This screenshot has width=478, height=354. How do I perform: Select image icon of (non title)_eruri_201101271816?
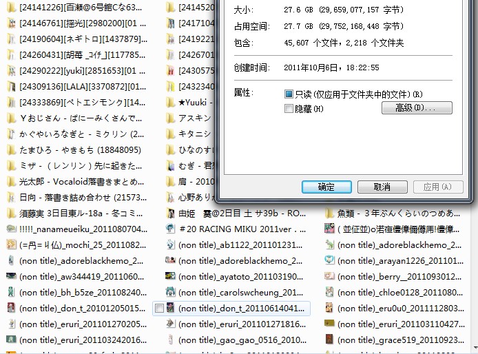170,324
